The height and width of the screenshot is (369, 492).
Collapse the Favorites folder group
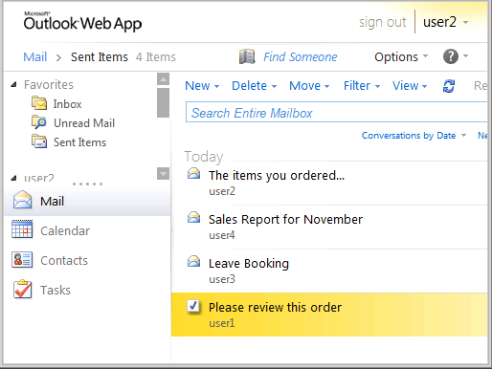pos(13,84)
